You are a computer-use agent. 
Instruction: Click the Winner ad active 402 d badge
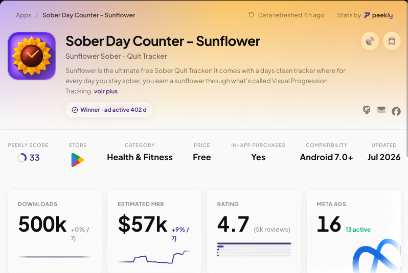(109, 110)
